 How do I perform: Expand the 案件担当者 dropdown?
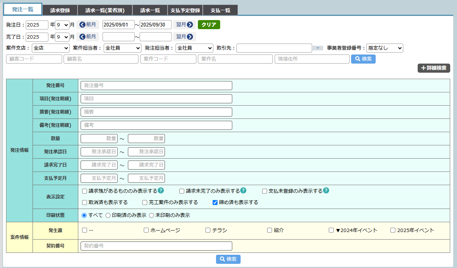[123, 48]
